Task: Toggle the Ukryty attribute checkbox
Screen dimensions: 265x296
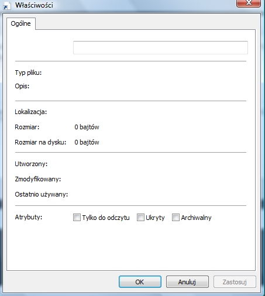Action: [x=140, y=217]
